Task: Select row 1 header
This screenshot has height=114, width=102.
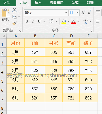Action: pyautogui.click(x=3, y=43)
